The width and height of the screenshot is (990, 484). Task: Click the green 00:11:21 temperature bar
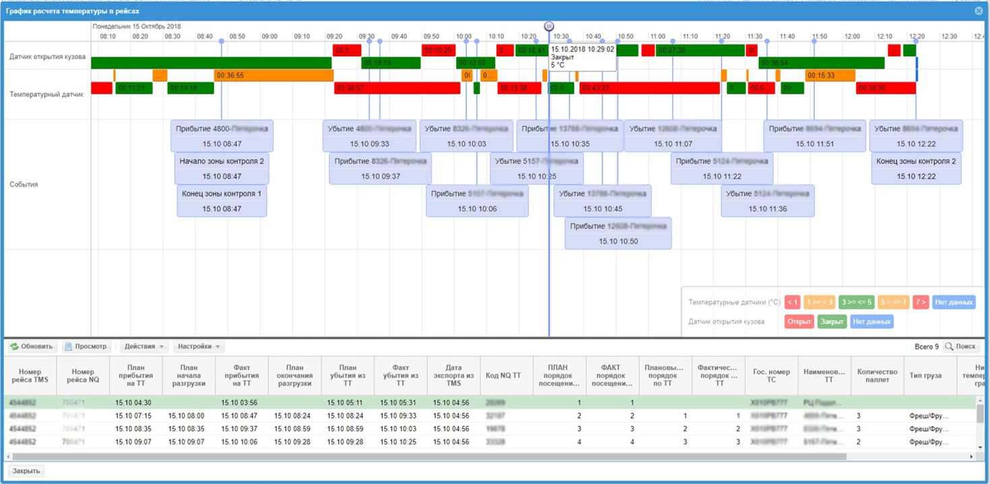pyautogui.click(x=134, y=88)
